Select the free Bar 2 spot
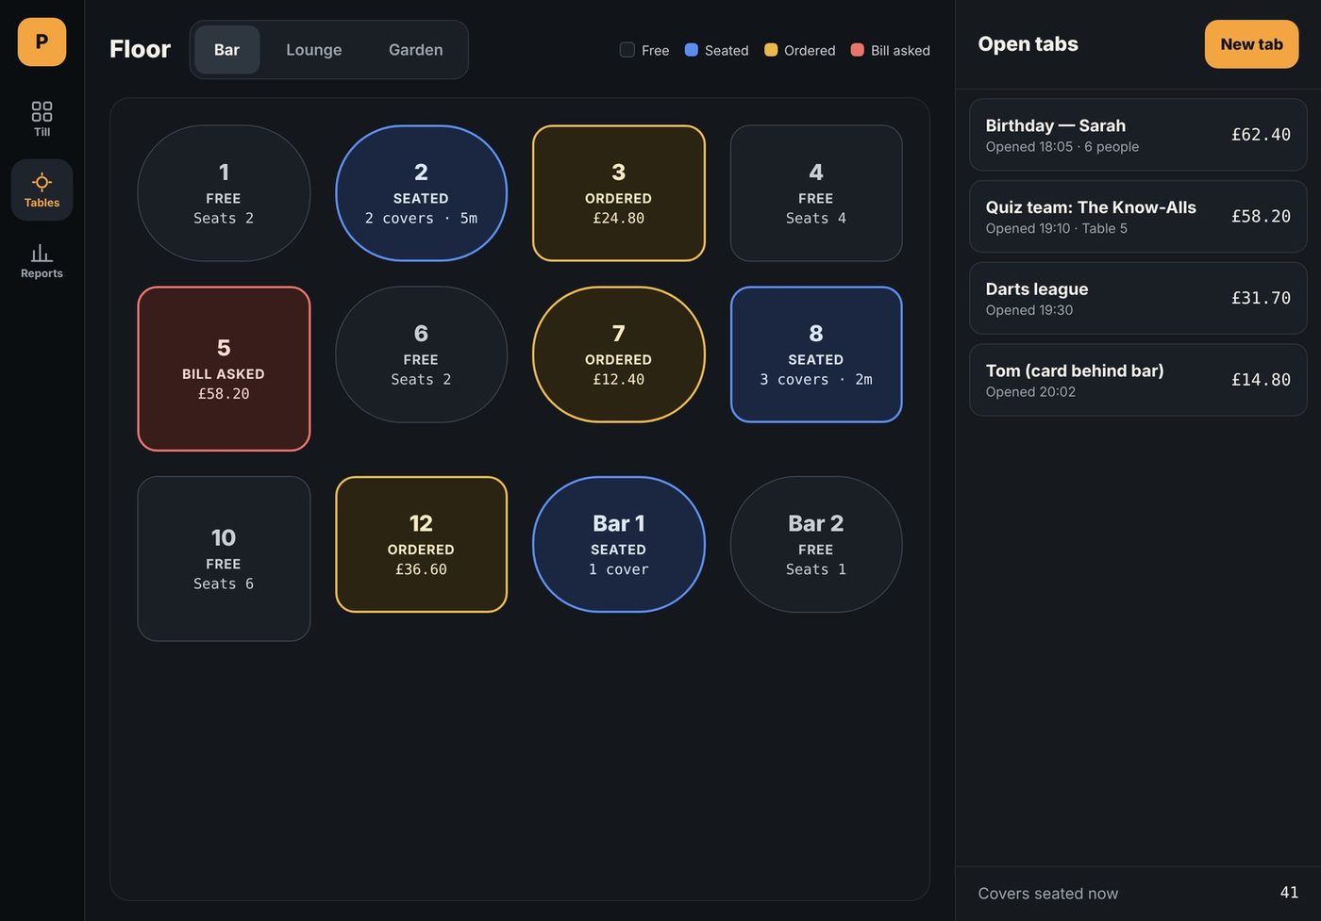 point(816,545)
